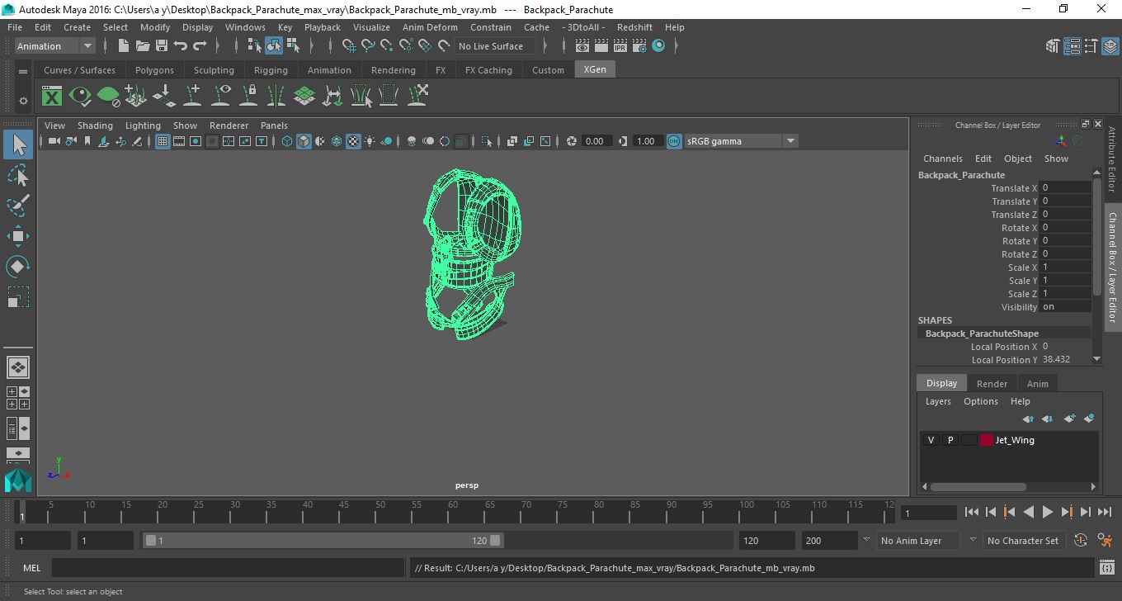Click select by object type icon
The image size is (1122, 601).
click(274, 46)
